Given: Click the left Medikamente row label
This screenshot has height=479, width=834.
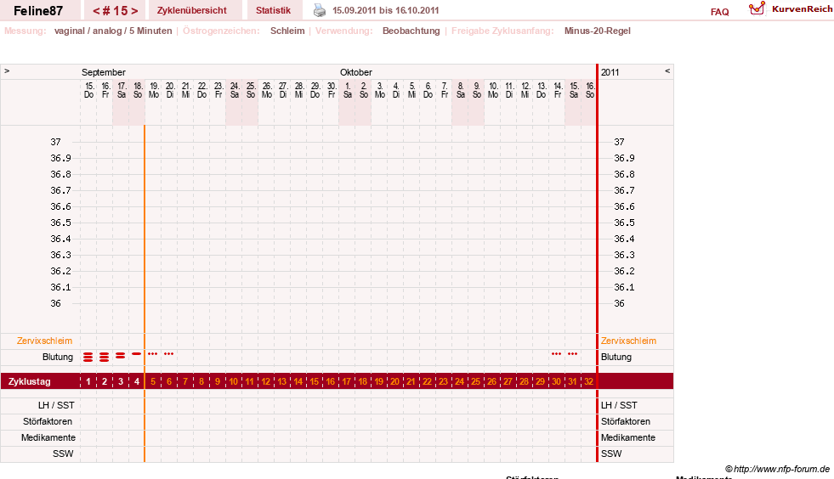Looking at the screenshot, I should click(48, 437).
